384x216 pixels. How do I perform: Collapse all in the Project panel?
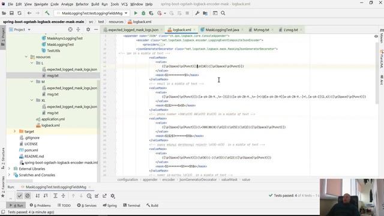78,29
